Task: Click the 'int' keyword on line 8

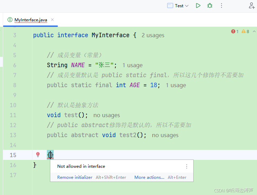Action: 121,85
